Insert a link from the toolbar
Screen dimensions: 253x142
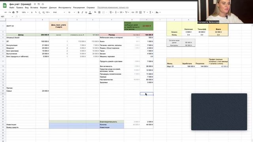coord(133,12)
